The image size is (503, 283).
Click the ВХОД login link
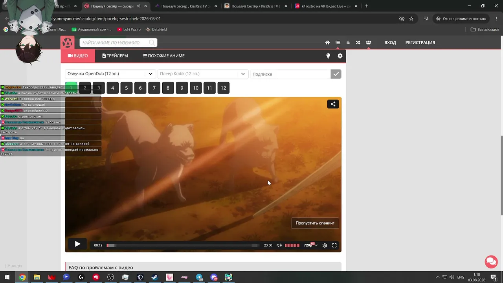[x=390, y=42]
